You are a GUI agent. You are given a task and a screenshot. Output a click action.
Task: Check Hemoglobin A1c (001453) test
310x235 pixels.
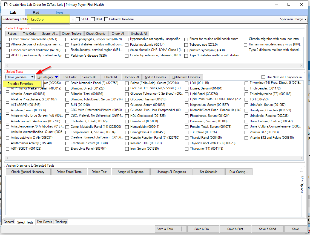(x=127, y=132)
